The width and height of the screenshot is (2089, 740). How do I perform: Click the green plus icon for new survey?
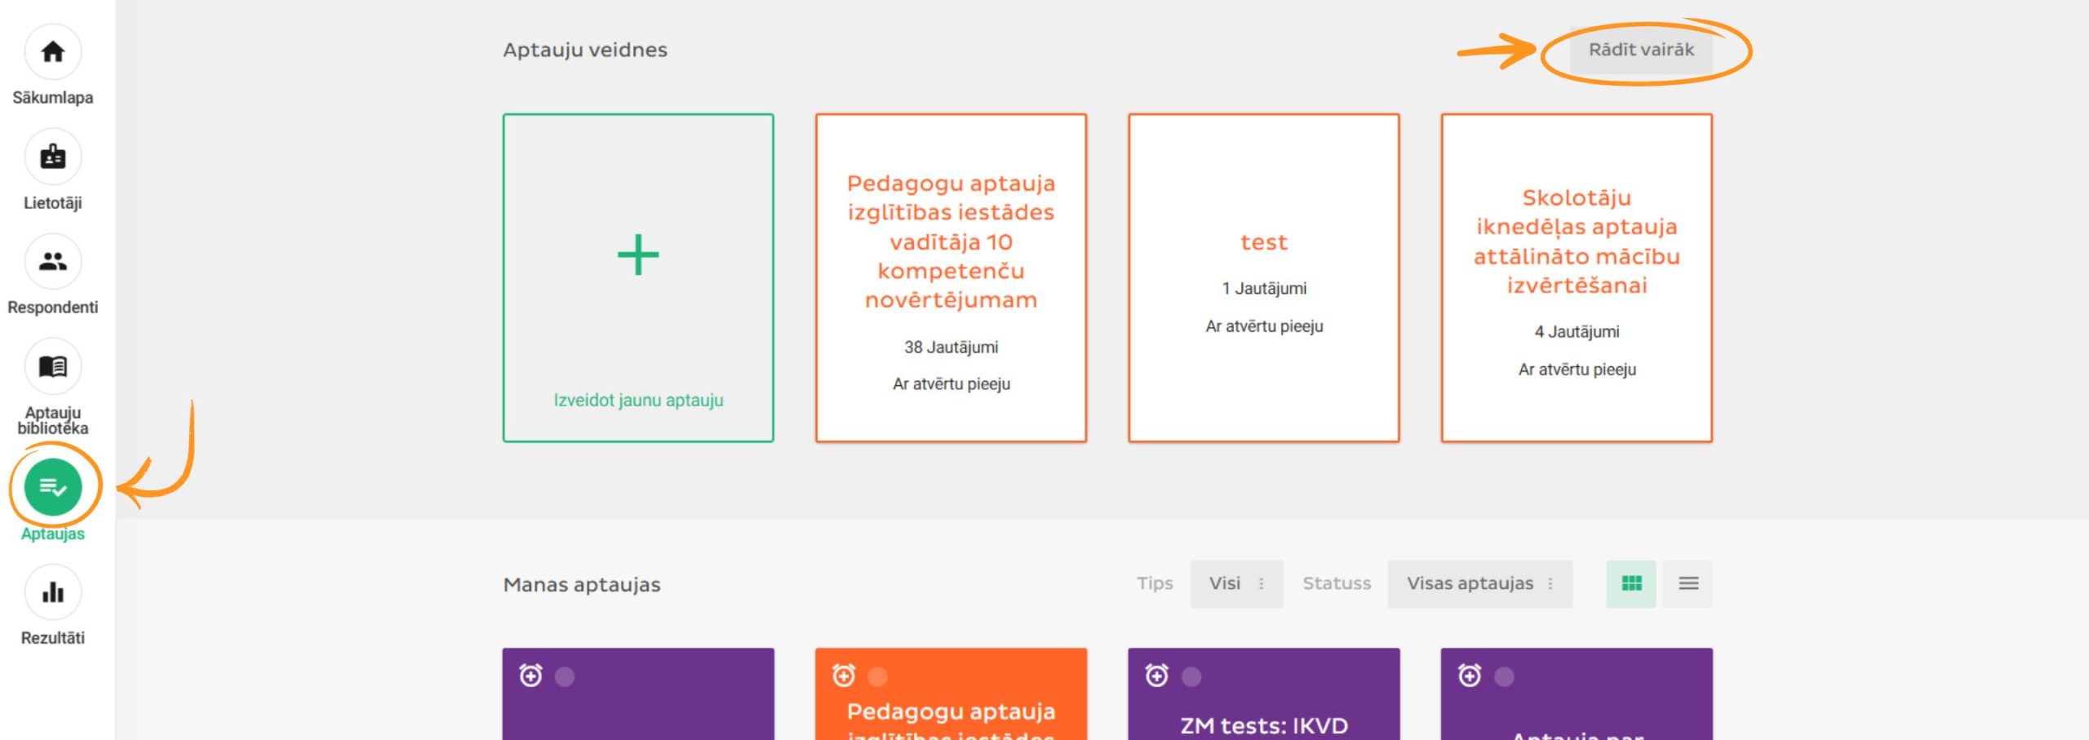tap(638, 255)
